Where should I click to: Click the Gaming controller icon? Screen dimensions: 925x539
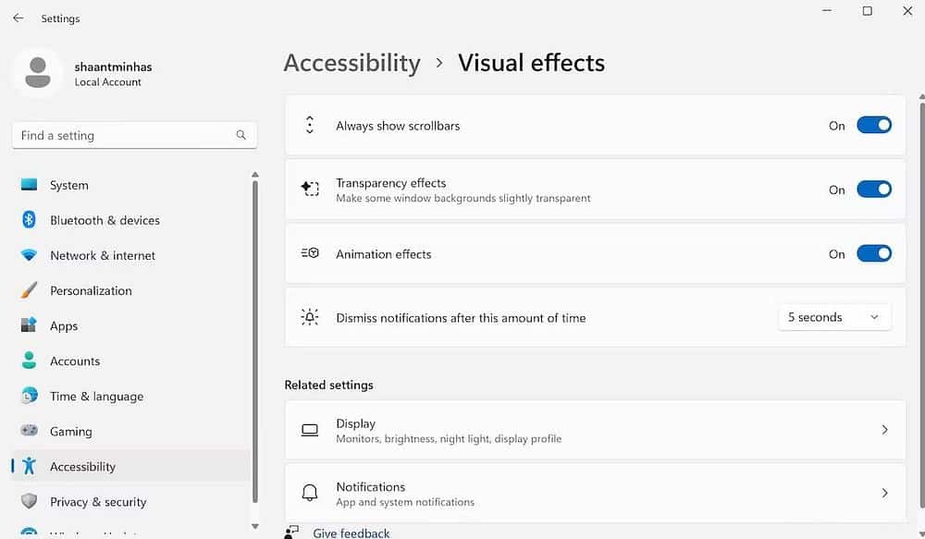(x=27, y=431)
